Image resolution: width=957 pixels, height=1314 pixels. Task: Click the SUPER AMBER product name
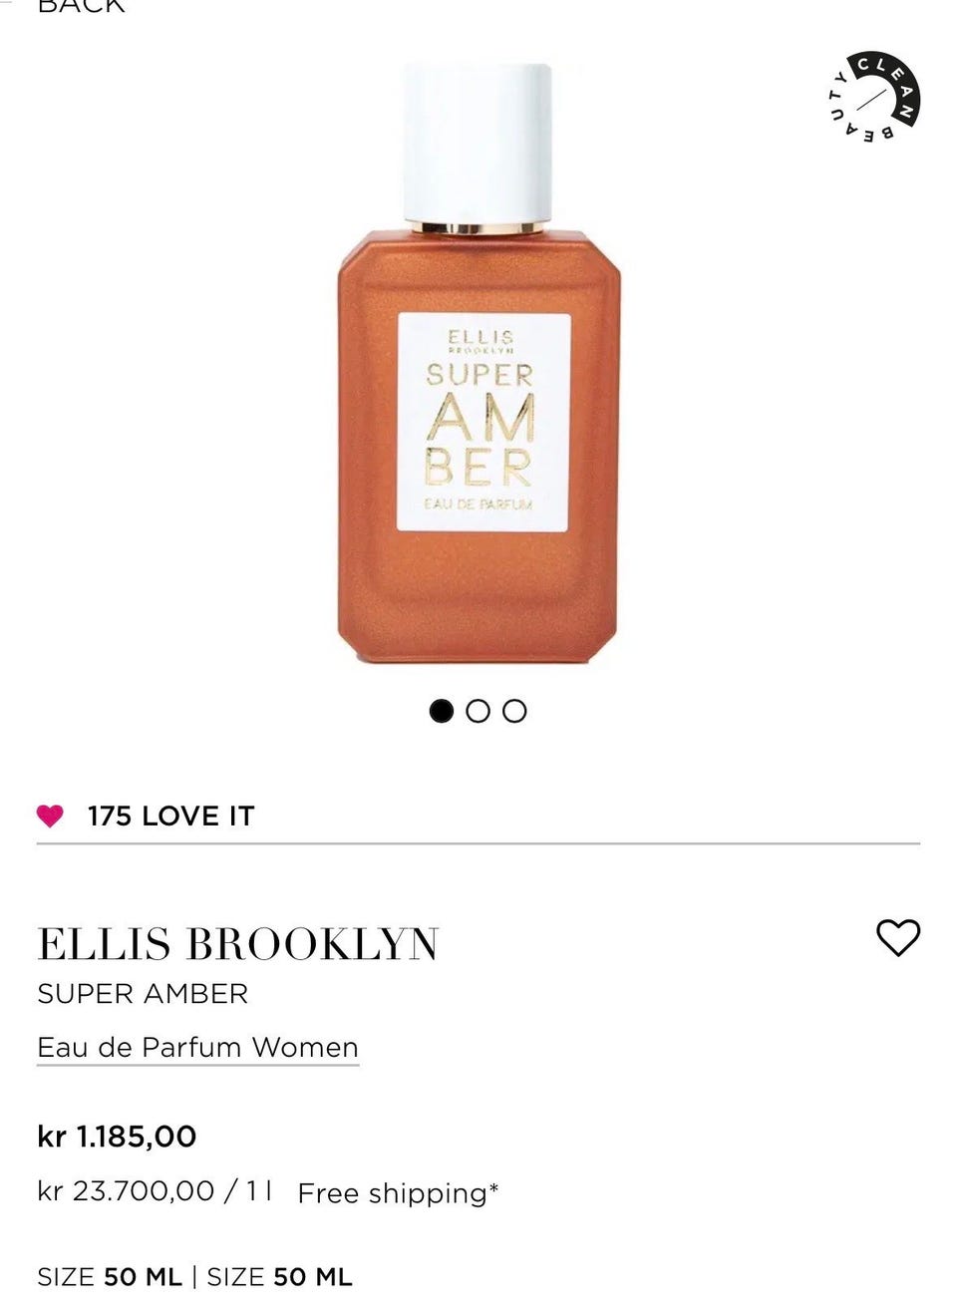(143, 994)
